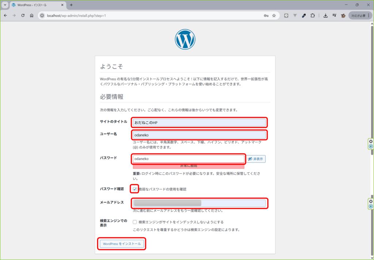The image size is (374, 260).
Task: Hide the password with the 非表示 button
Action: coord(256,159)
